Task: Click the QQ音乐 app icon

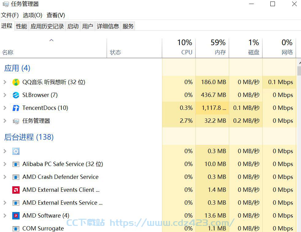Action: [x=16, y=82]
